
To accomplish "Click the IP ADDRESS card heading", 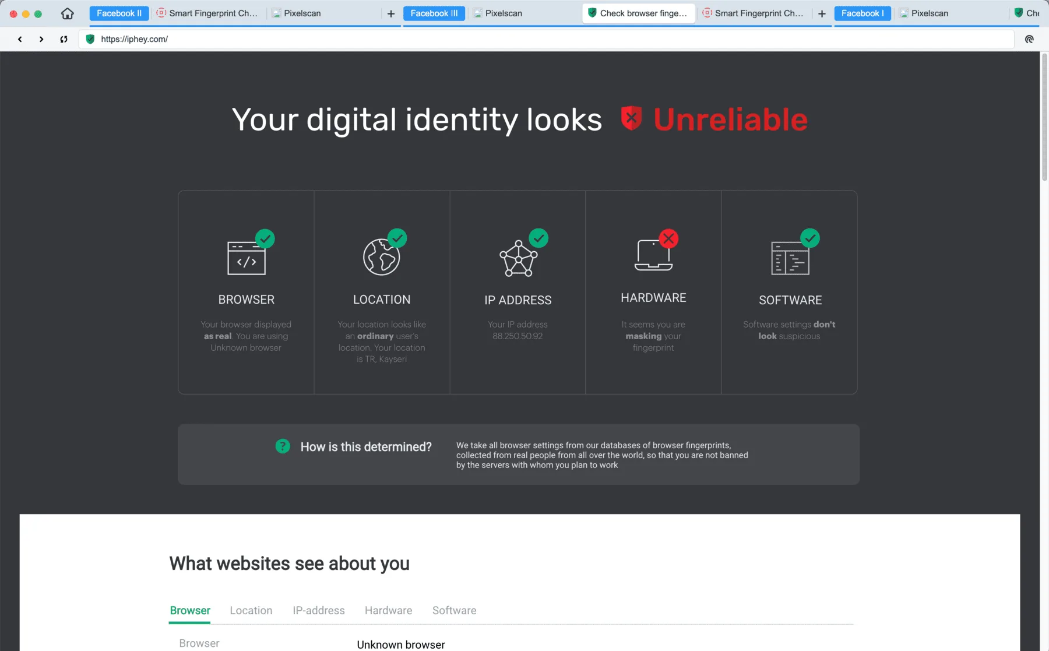I will click(518, 300).
